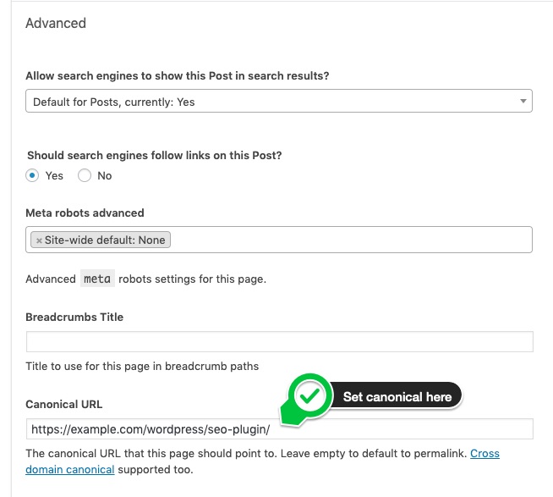Click the search results dropdown arrow
Screen dimensions: 553x497
(x=523, y=101)
